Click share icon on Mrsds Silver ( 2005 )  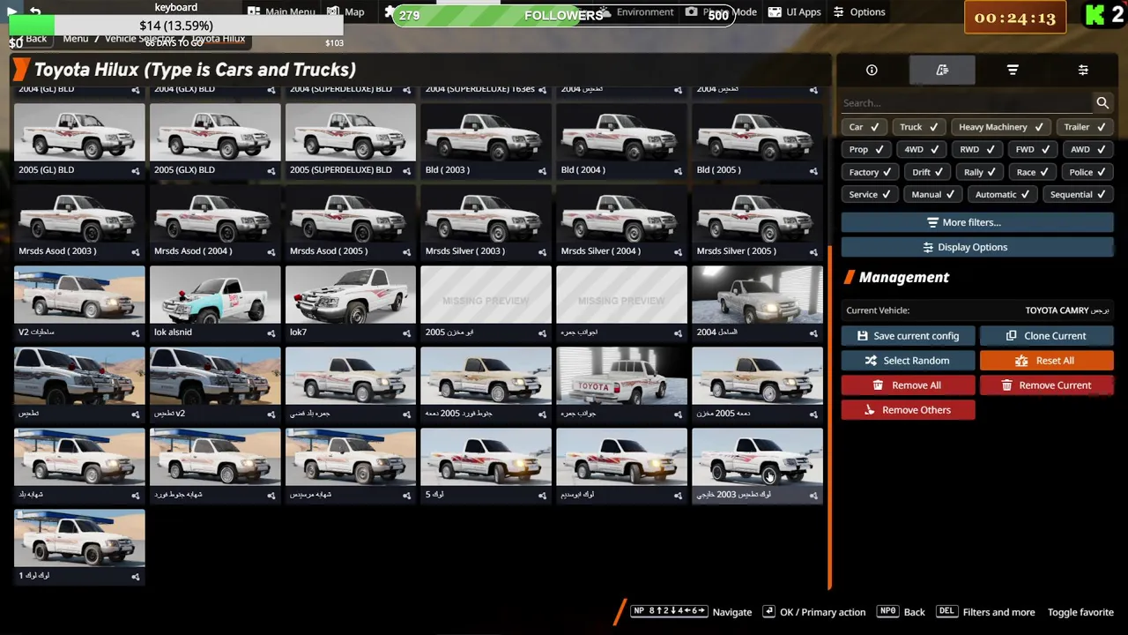[814, 251]
